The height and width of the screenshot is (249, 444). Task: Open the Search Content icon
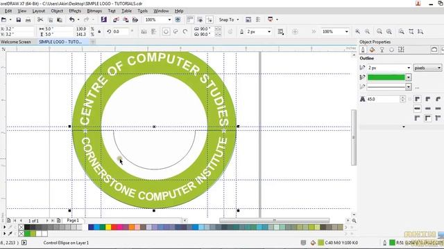(104, 19)
